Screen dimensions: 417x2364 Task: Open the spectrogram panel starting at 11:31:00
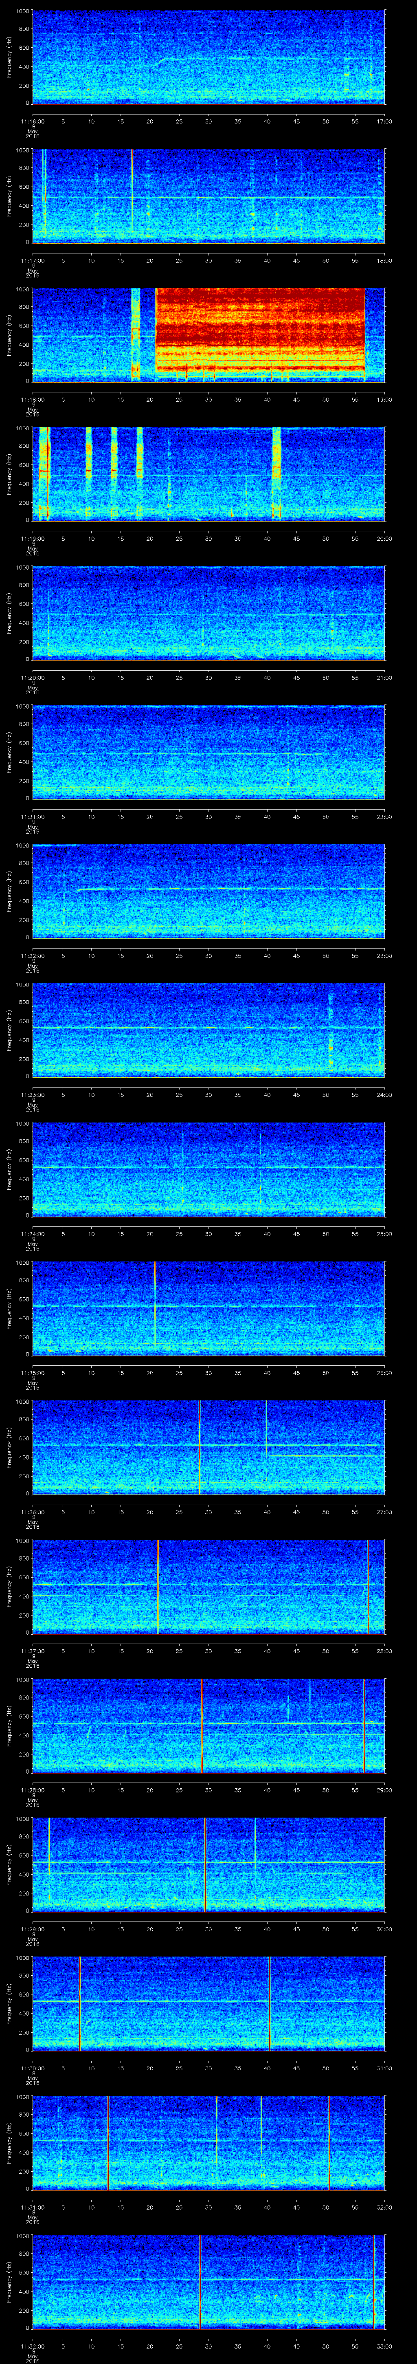click(208, 2142)
